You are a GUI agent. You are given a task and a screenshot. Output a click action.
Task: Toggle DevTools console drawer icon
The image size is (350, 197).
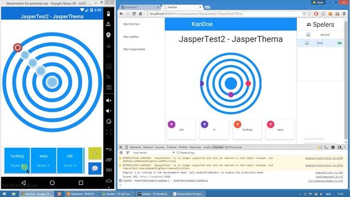pos(326,147)
